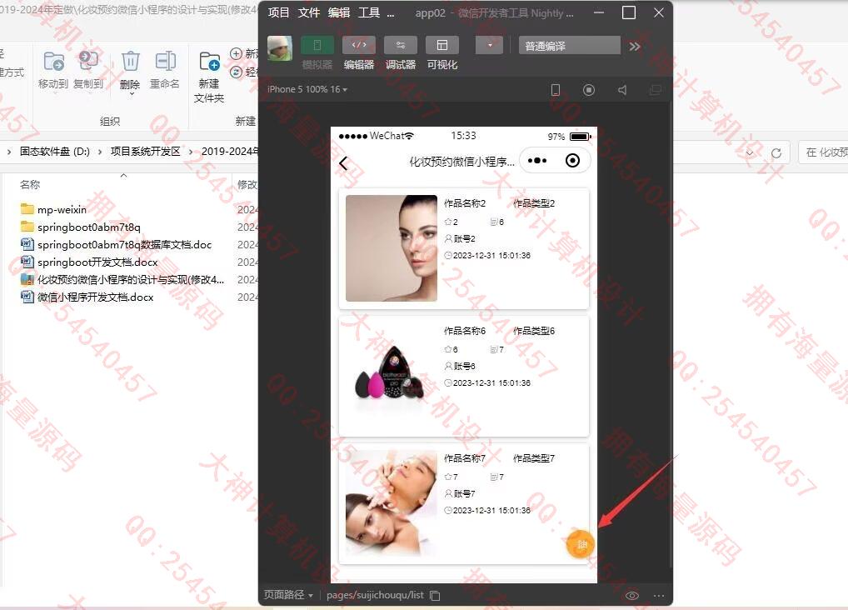Select the 作品名称2 title text
Viewport: 848px width, 610px height.
pyautogui.click(x=465, y=203)
